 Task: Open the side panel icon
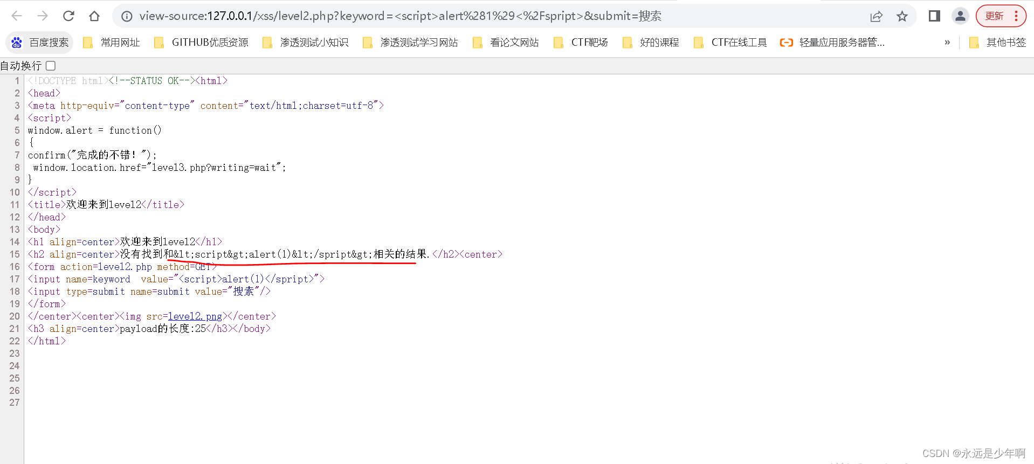pyautogui.click(x=934, y=16)
